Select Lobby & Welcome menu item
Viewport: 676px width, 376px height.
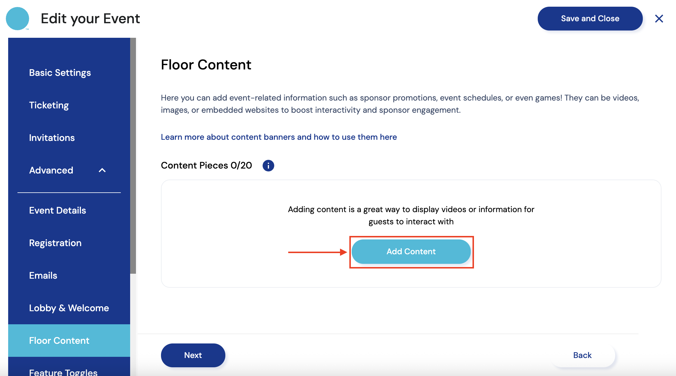click(69, 308)
